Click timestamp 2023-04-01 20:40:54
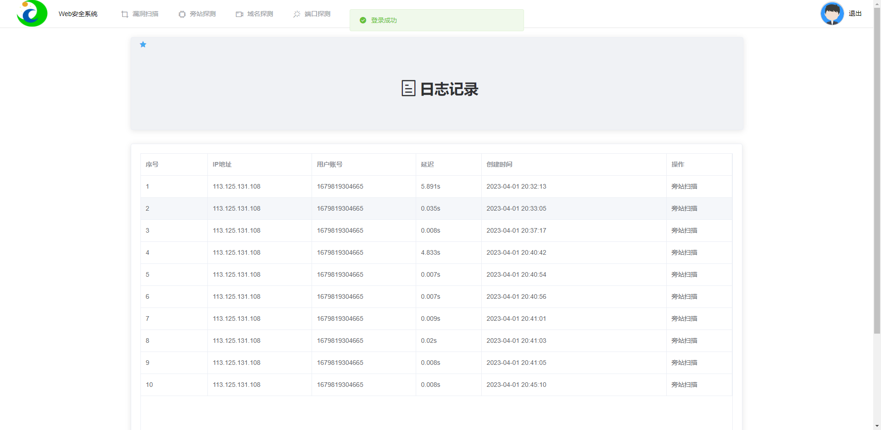The image size is (881, 430). (516, 274)
